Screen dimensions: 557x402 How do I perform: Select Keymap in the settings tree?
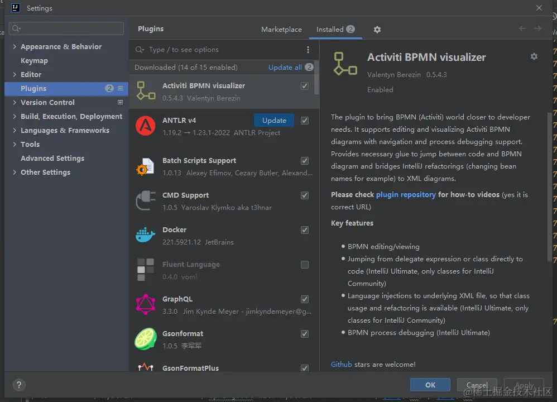click(34, 60)
